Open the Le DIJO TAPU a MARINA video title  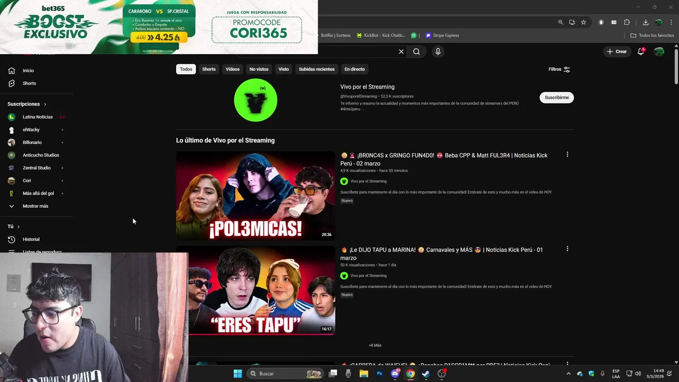441,254
